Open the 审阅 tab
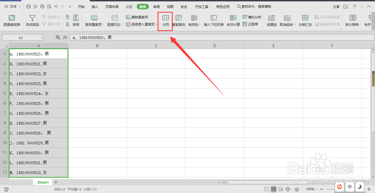375x193 pixels. coord(156,7)
